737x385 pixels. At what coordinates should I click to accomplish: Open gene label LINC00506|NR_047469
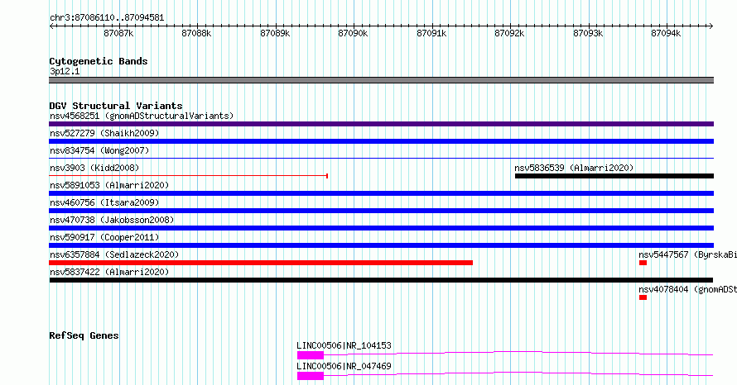tap(344, 366)
